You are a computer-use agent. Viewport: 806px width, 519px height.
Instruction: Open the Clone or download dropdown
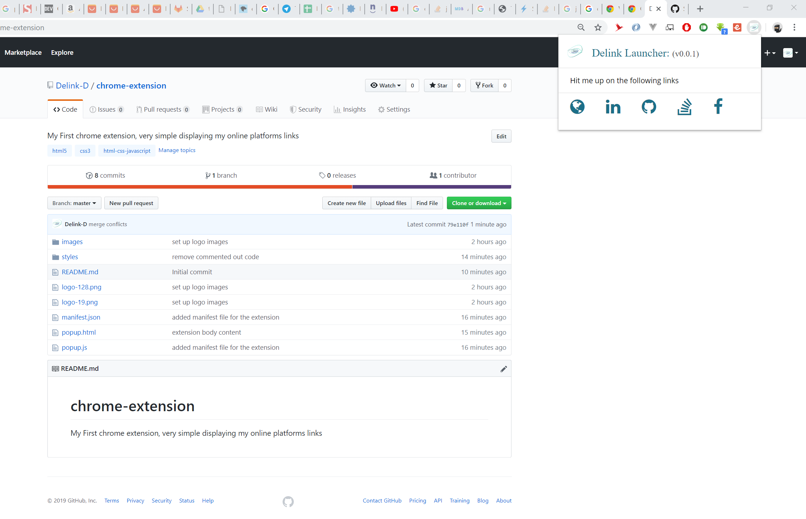tap(479, 203)
